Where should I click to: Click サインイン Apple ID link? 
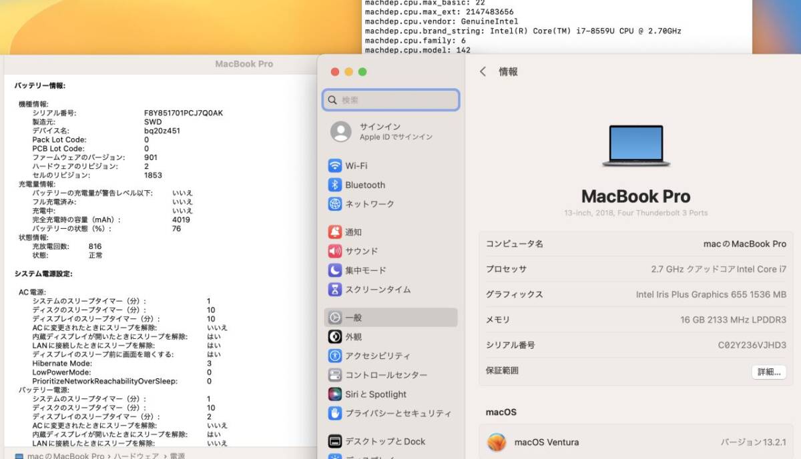pyautogui.click(x=396, y=131)
